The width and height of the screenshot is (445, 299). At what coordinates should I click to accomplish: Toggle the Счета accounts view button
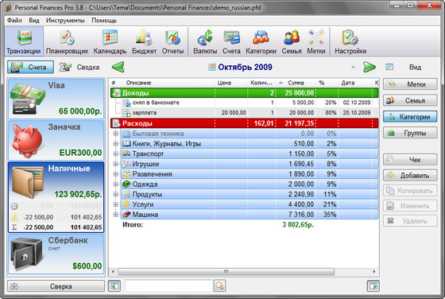[x=30, y=68]
